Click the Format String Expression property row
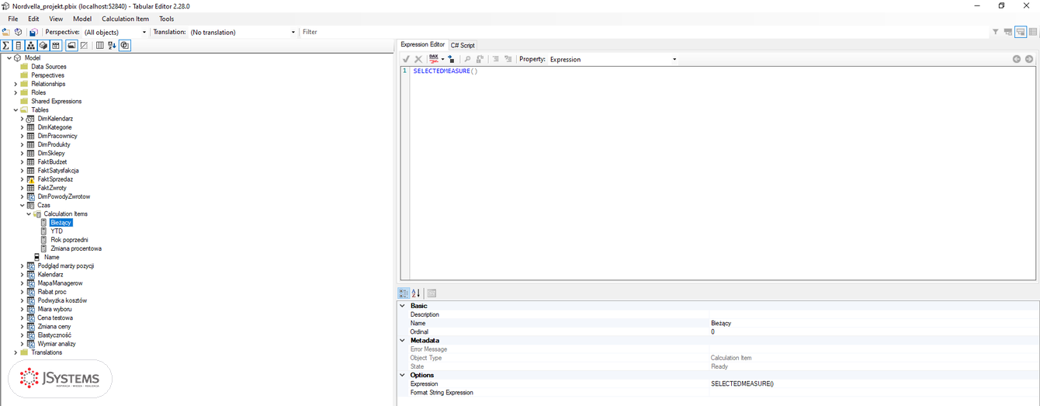 coord(719,392)
